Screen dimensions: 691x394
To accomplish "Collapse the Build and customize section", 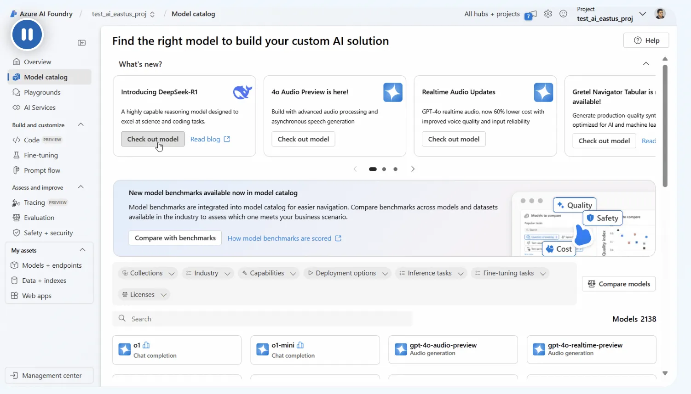I will (x=81, y=124).
